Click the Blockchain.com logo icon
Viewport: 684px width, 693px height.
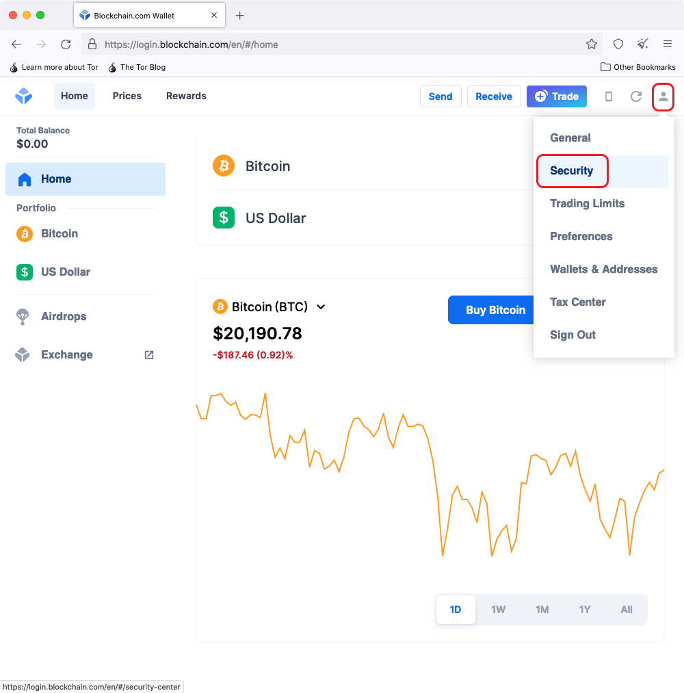coord(23,96)
